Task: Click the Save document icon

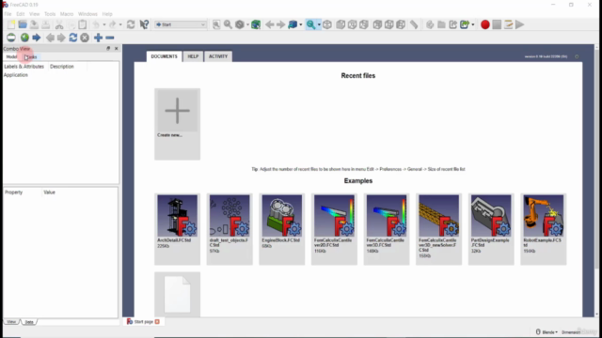Action: 34,24
